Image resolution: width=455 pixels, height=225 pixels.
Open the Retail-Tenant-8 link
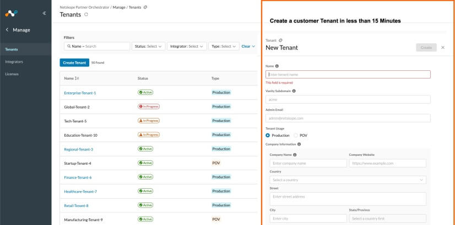pyautogui.click(x=77, y=206)
